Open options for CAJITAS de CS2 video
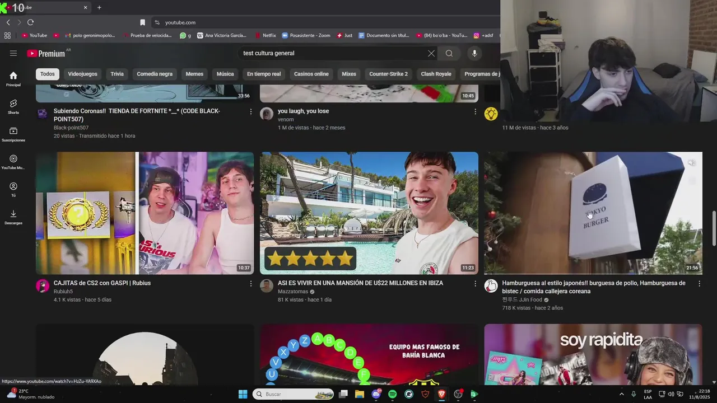This screenshot has height=403, width=717. click(250, 284)
